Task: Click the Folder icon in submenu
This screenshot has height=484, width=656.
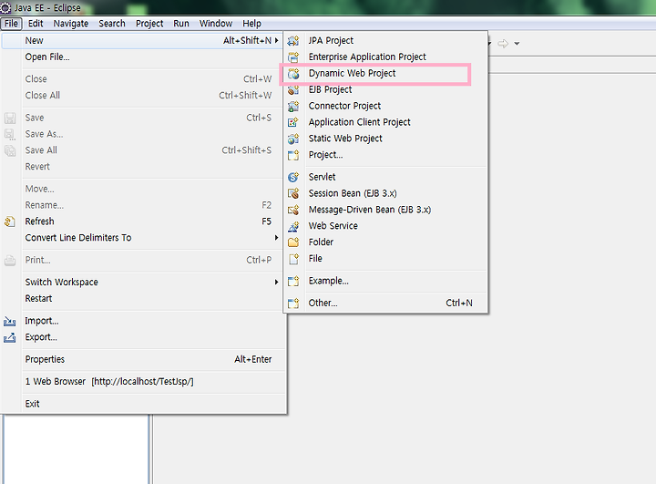Action: click(293, 242)
